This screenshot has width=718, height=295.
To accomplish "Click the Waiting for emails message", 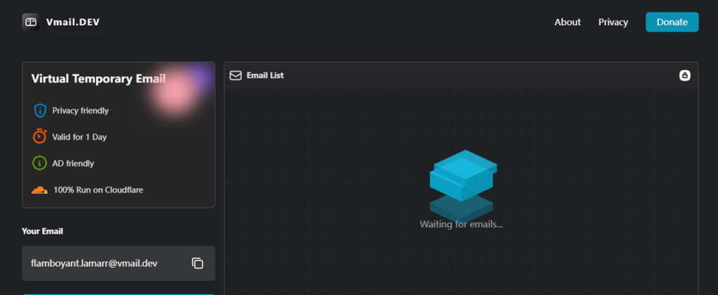I will (x=461, y=224).
